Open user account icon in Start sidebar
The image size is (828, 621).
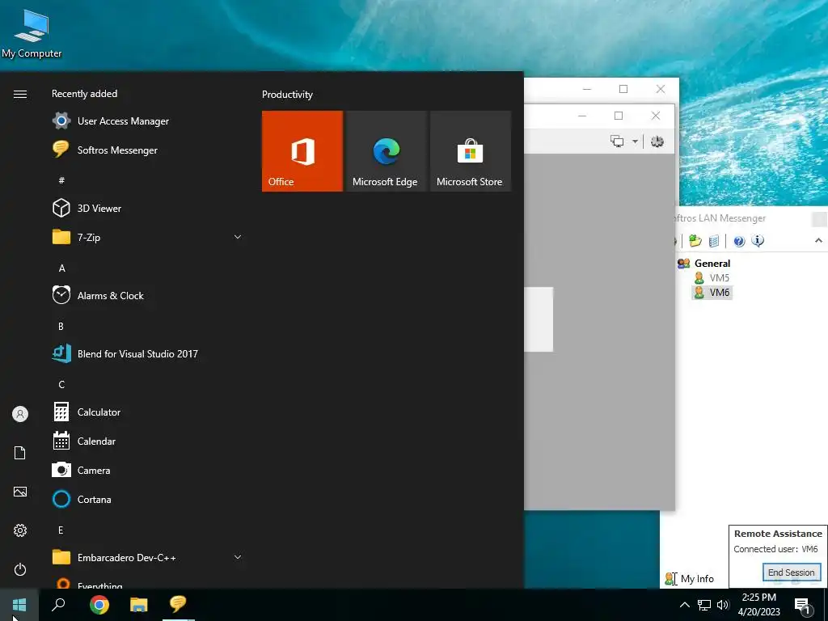pyautogui.click(x=20, y=414)
